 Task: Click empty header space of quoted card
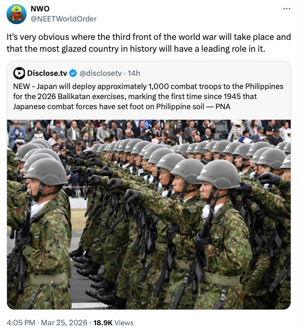tap(215, 73)
